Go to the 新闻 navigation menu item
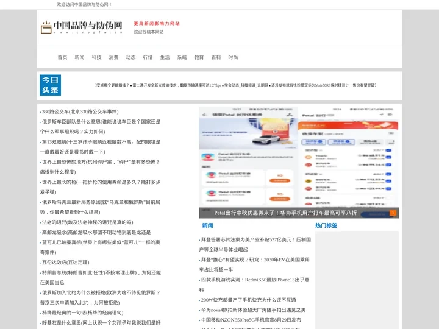The width and height of the screenshot is (439, 329). (x=79, y=57)
